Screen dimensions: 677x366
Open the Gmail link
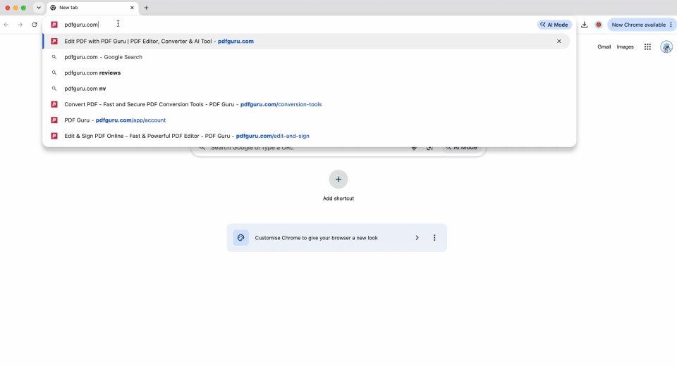tap(604, 46)
